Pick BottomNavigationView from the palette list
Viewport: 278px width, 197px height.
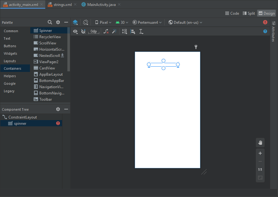pos(49,93)
